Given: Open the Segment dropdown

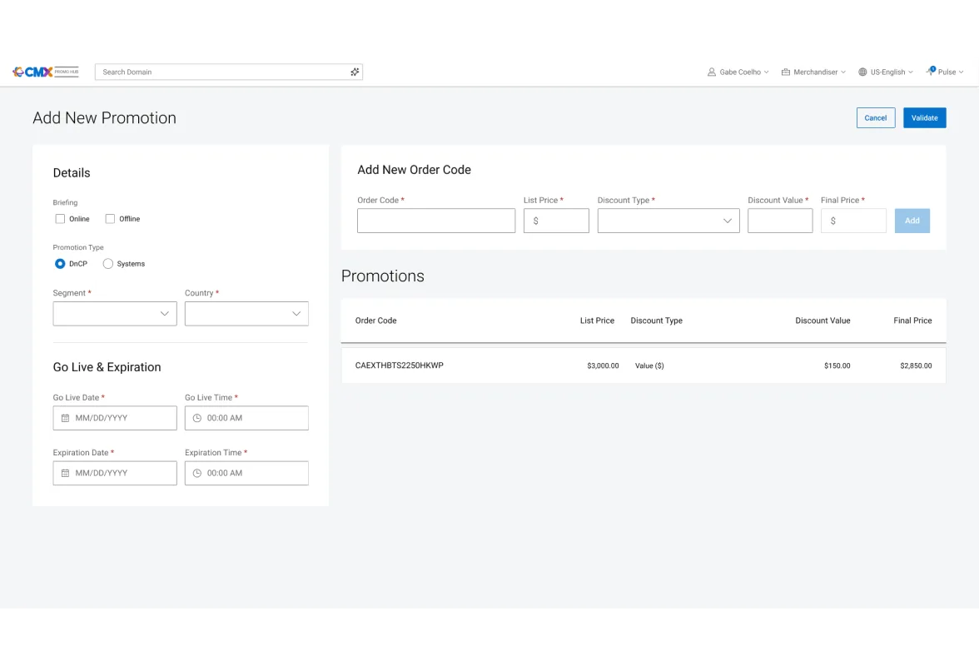Looking at the screenshot, I should (x=115, y=313).
